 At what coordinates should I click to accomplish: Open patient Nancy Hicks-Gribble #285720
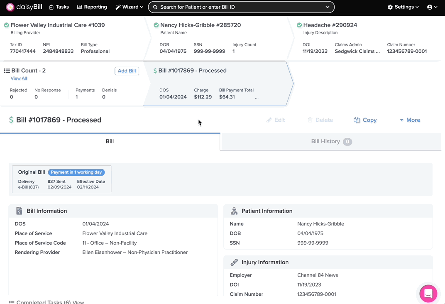click(200, 25)
